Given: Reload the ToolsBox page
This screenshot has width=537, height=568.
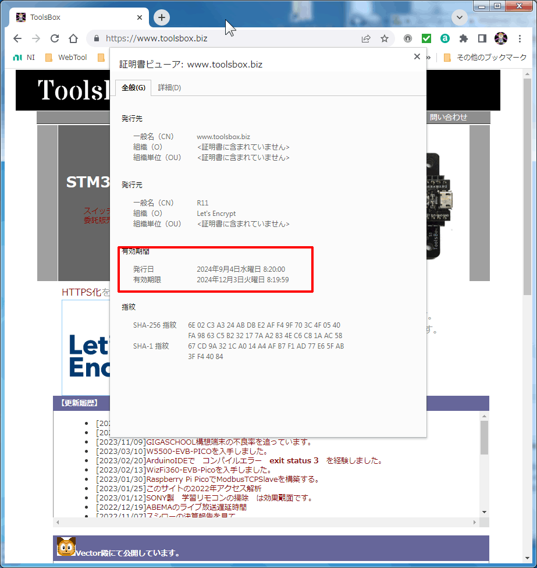Looking at the screenshot, I should pos(55,38).
